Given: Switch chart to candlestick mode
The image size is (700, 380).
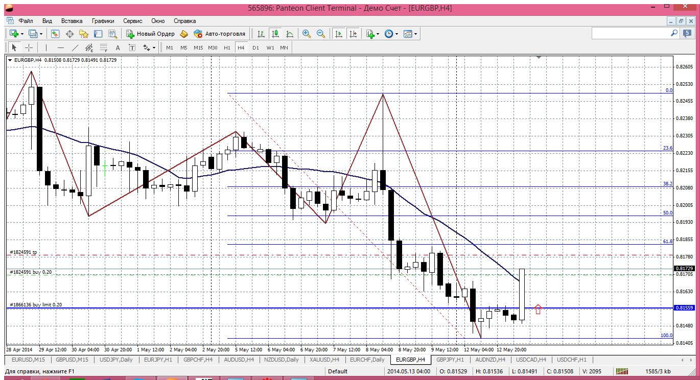Looking at the screenshot, I should (x=275, y=34).
